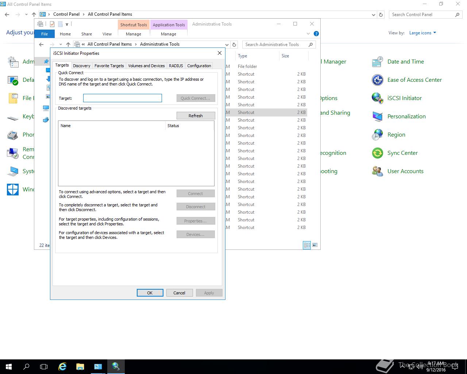Open Customize Quick Access Toolbar dropdown
This screenshot has width=467, height=374.
click(x=67, y=24)
